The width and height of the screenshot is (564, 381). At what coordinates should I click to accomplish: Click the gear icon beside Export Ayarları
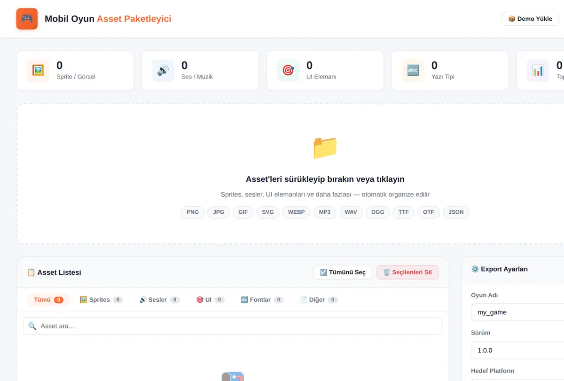click(475, 269)
